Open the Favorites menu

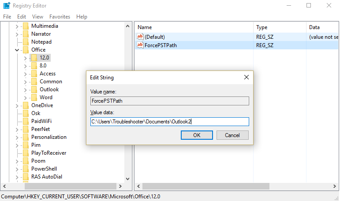coord(60,17)
